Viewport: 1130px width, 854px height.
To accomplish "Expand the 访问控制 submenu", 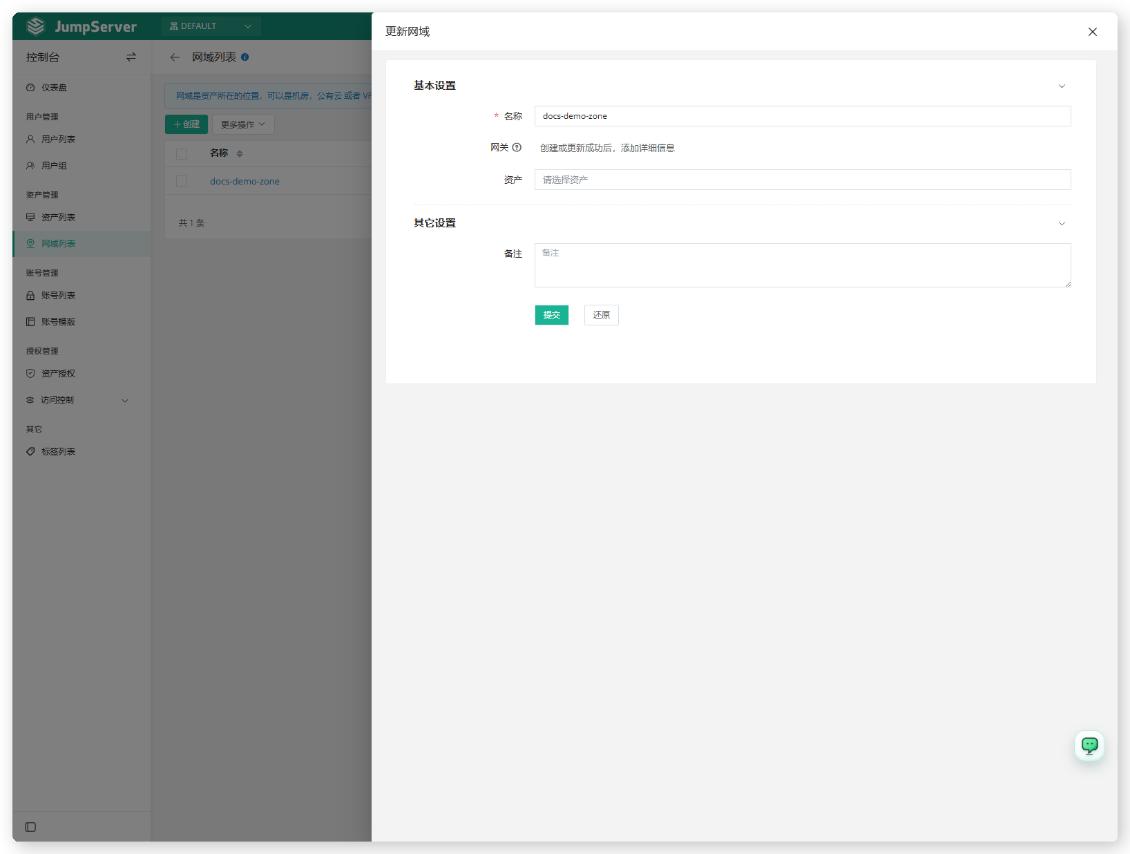I will tap(82, 400).
